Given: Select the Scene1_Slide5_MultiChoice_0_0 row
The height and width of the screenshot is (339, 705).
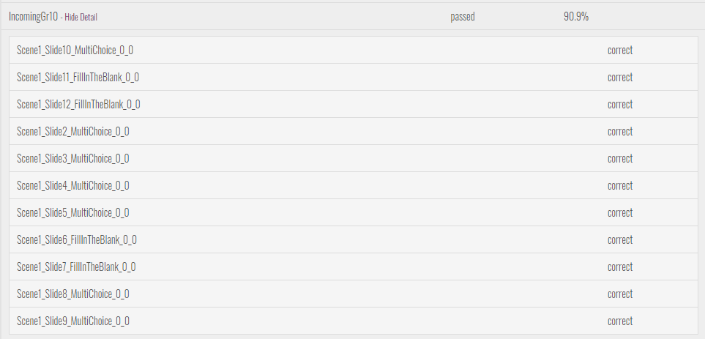Looking at the screenshot, I should (x=354, y=212).
